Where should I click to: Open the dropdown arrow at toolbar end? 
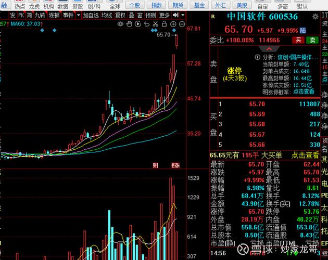tap(183, 15)
